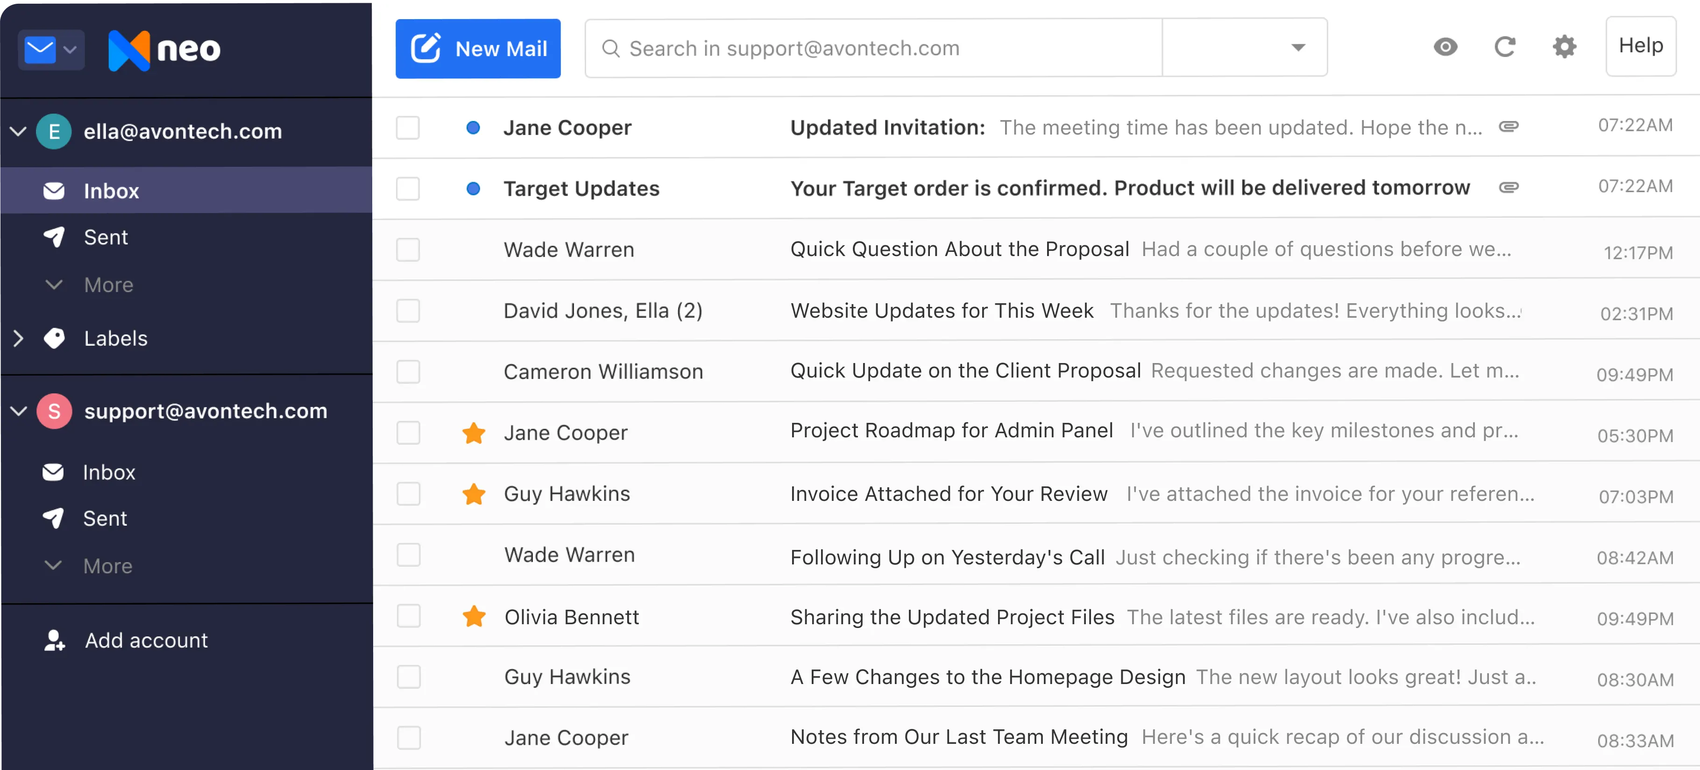Click the Neo logo
Screen dimensions: 1700x770
coord(164,50)
